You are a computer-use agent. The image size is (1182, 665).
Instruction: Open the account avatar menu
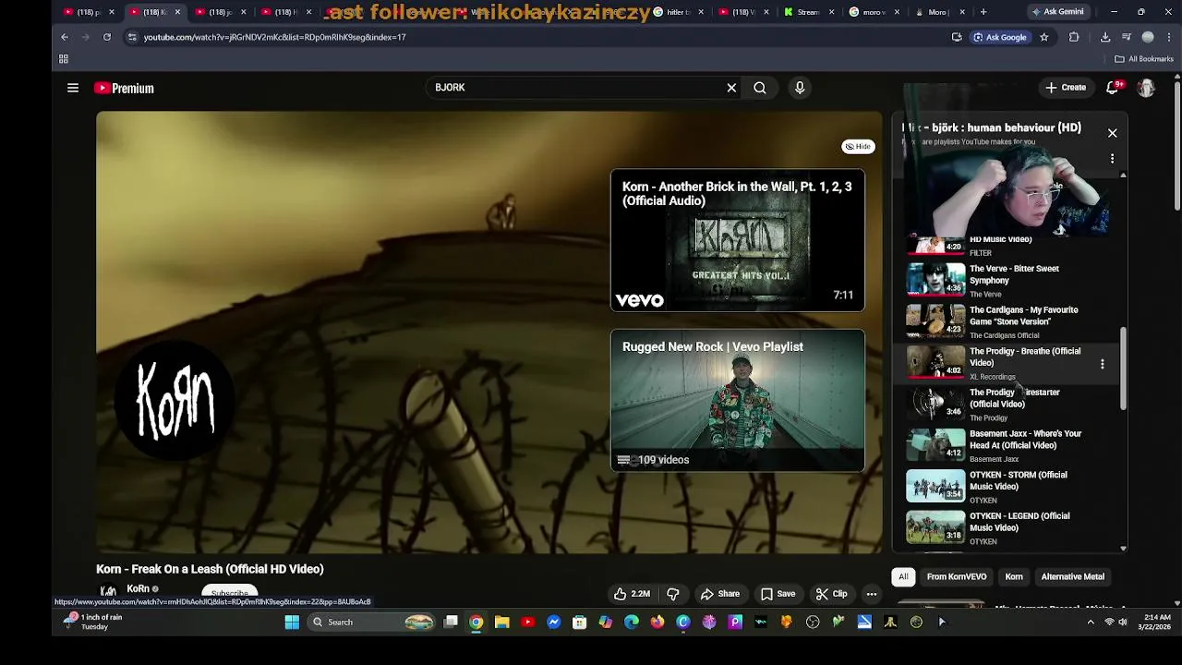1146,88
